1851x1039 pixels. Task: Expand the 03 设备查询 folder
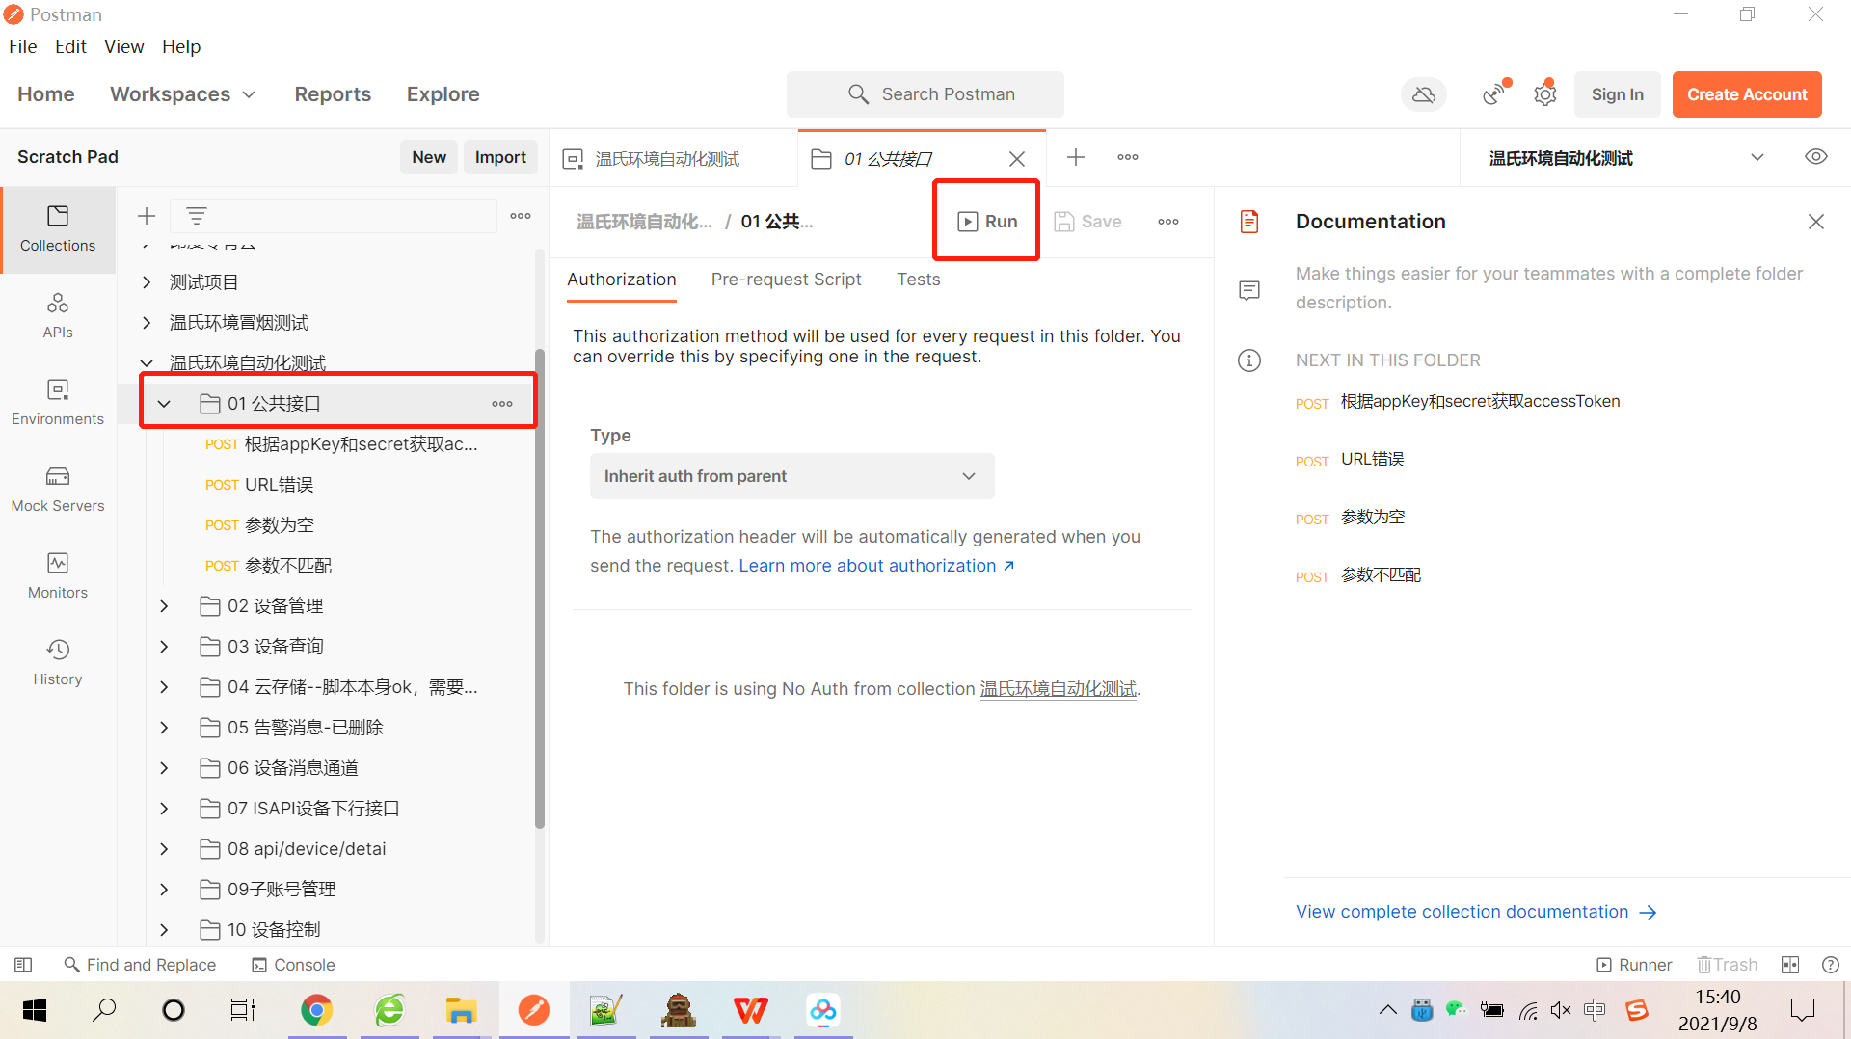(164, 647)
